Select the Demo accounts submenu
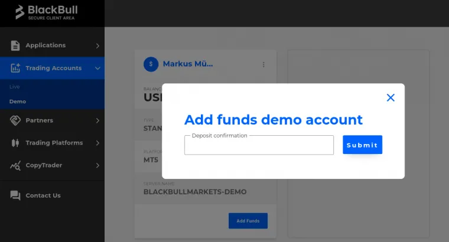This screenshot has width=449, height=242. (x=18, y=102)
